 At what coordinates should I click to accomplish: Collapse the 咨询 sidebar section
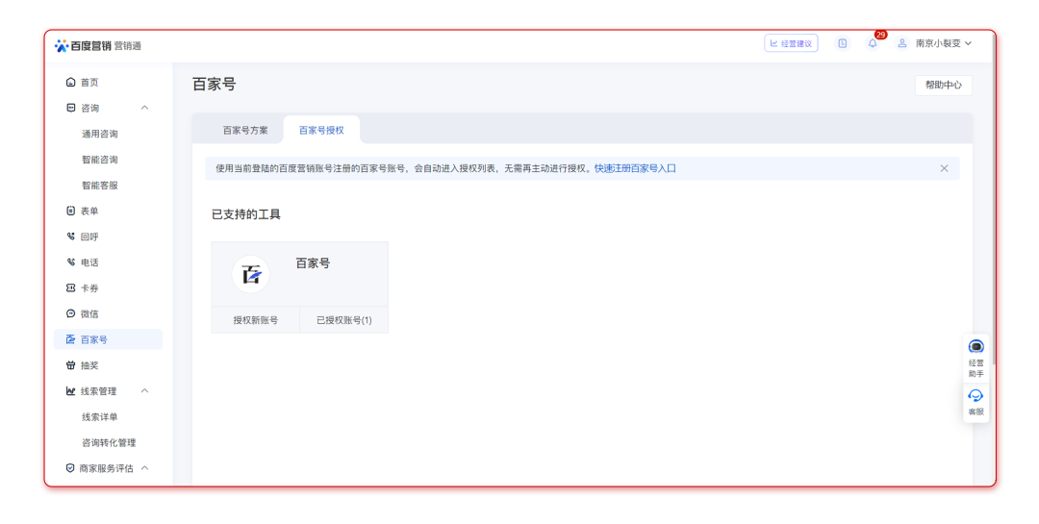coord(144,108)
